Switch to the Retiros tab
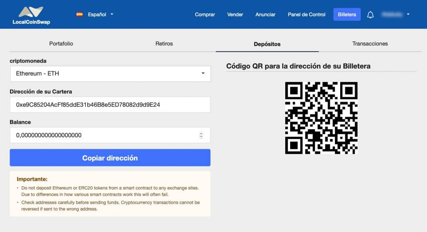This screenshot has width=427, height=232. [164, 44]
